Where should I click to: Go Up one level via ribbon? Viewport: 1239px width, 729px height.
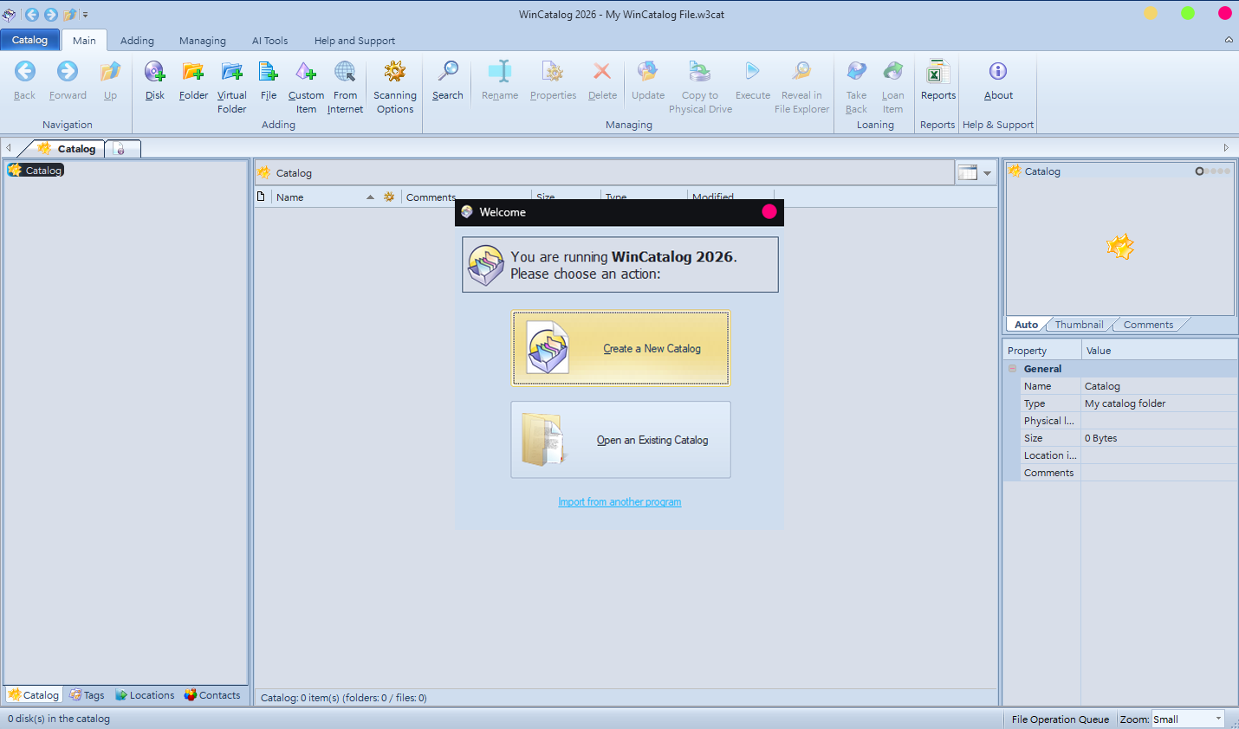coord(110,81)
